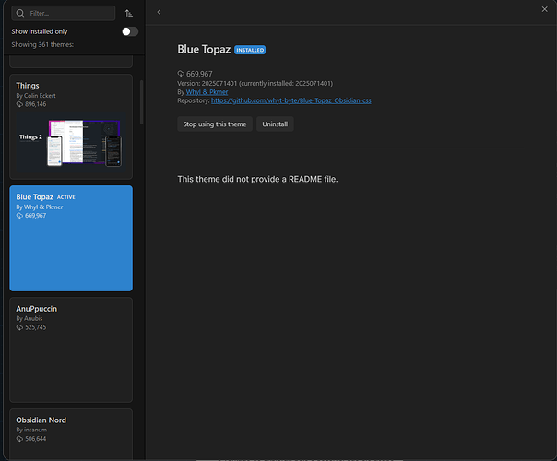Click the Version 2025071401 line

(255, 84)
